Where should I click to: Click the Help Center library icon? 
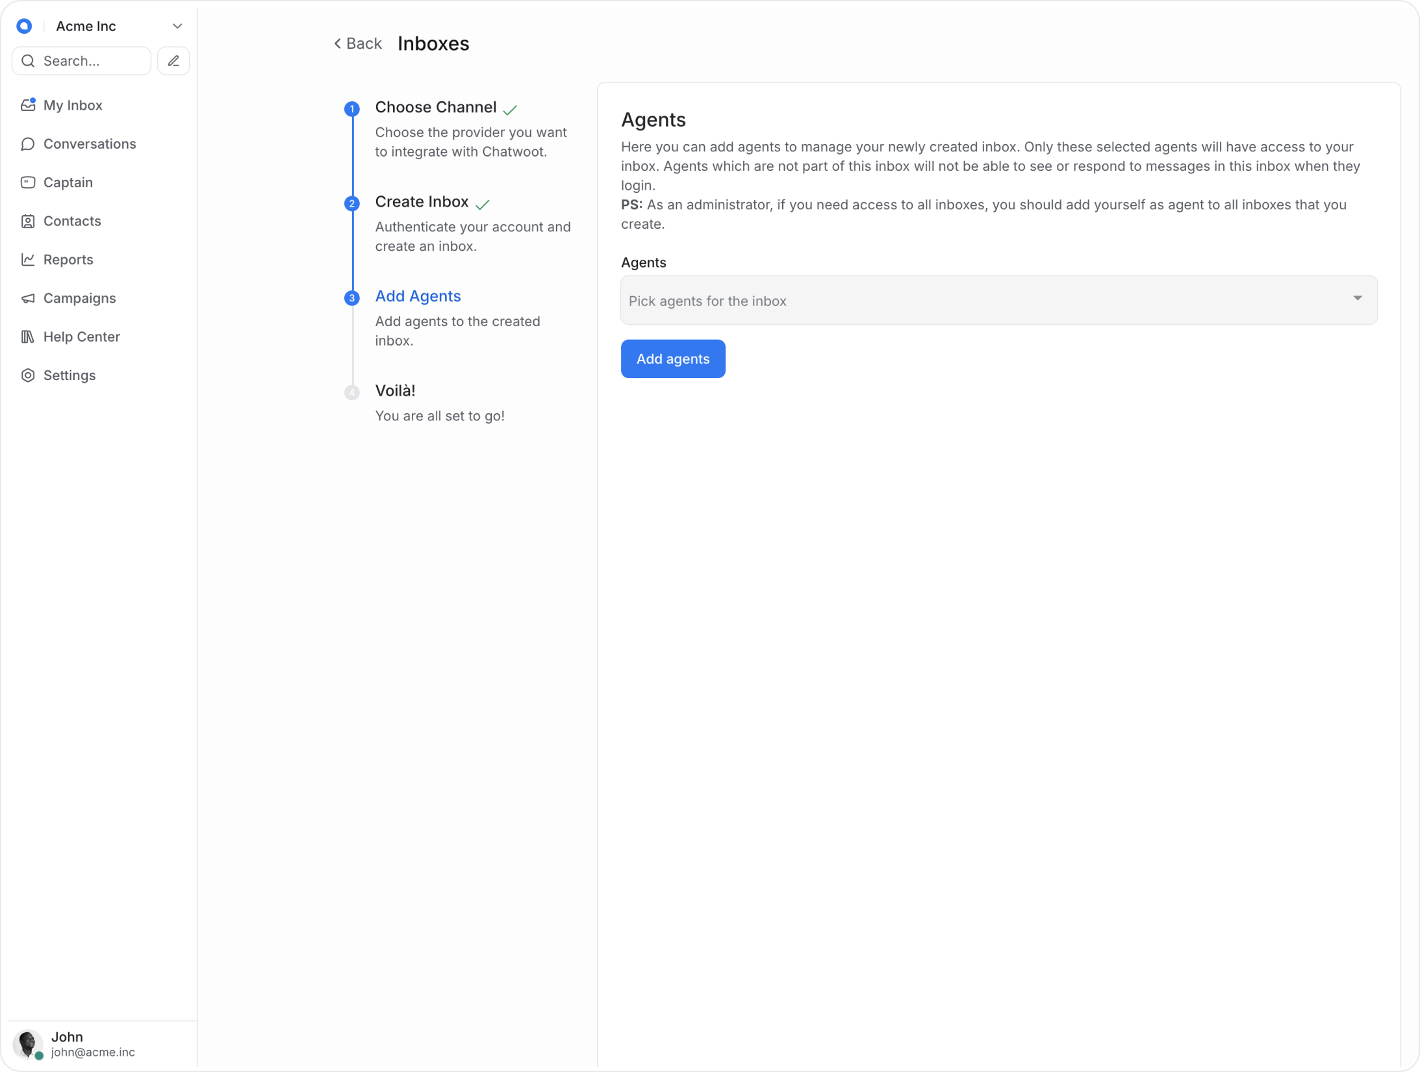[27, 337]
